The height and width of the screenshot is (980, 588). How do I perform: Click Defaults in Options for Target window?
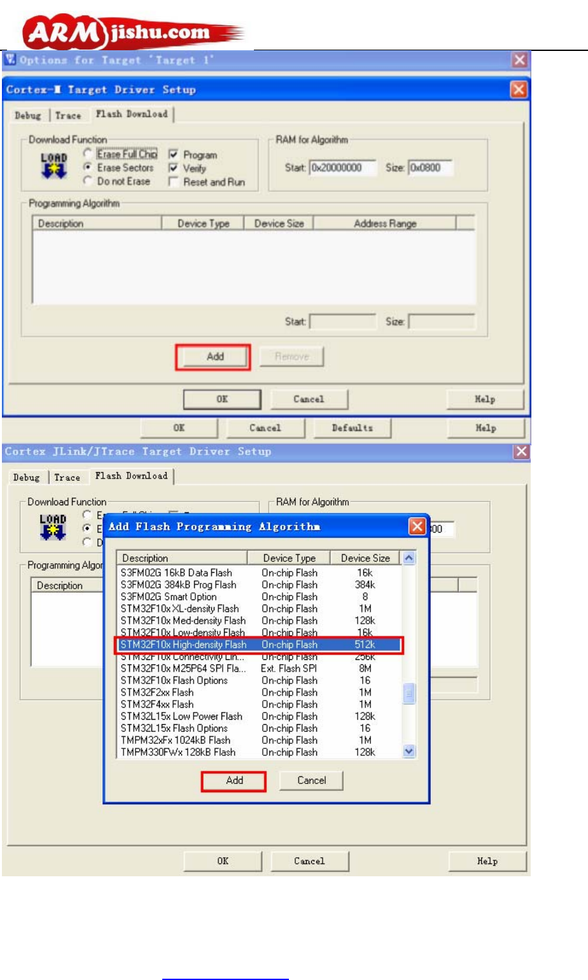(x=353, y=428)
